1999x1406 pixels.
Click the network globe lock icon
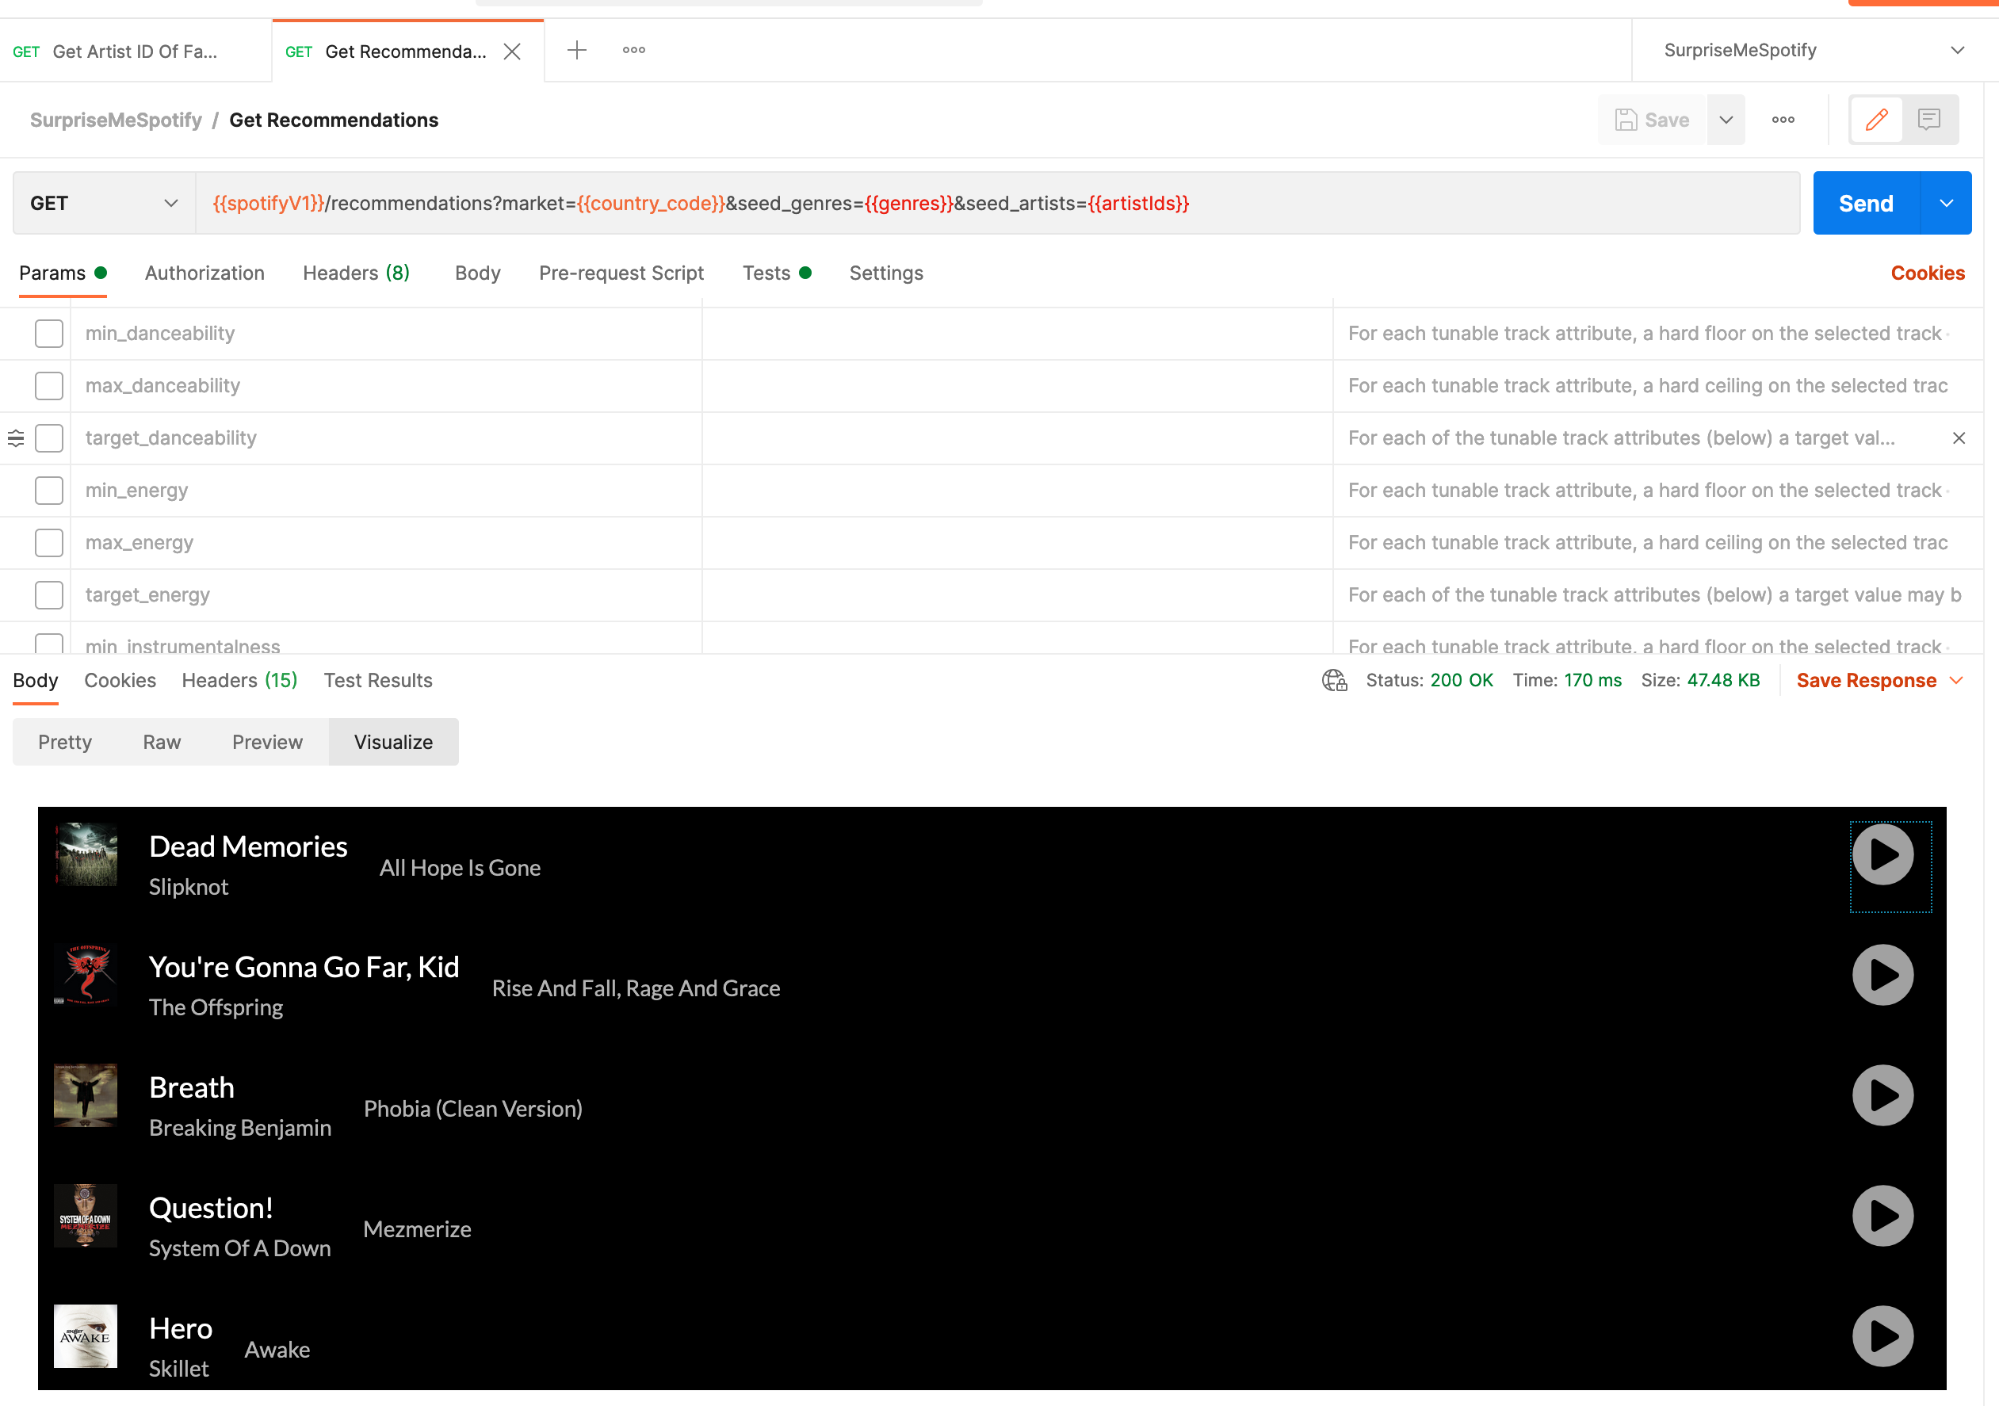pyautogui.click(x=1334, y=680)
